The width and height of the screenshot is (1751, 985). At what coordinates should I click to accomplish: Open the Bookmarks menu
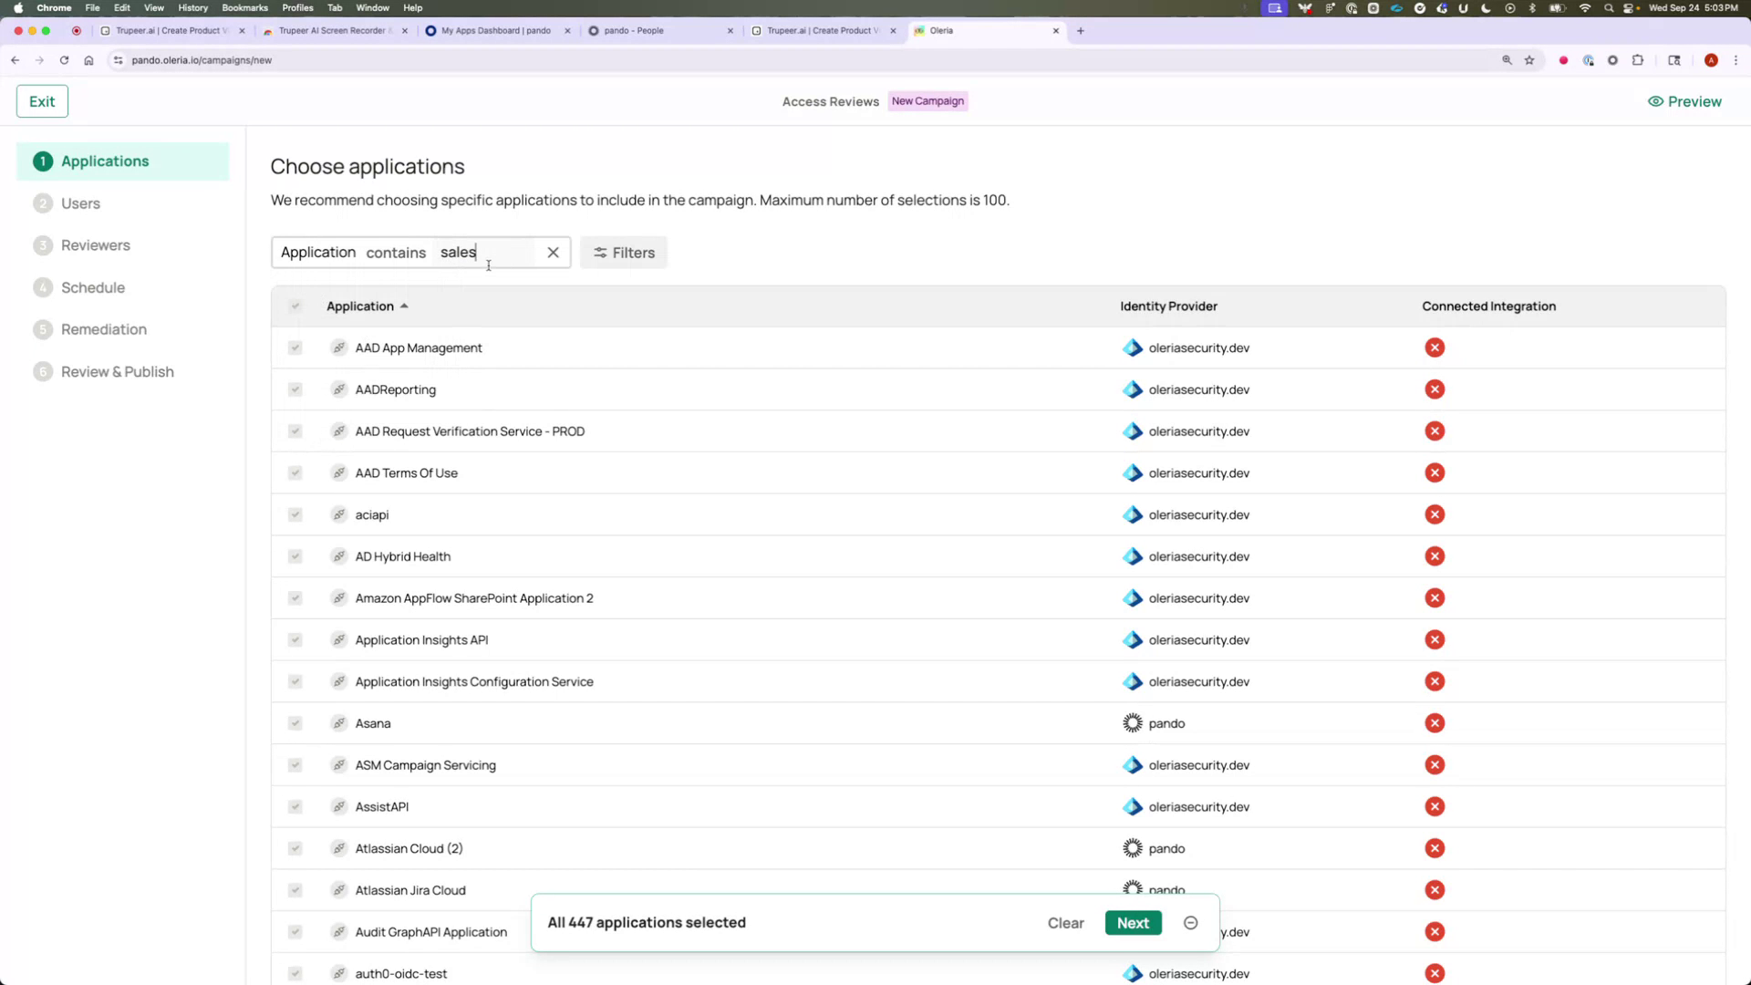(x=244, y=7)
